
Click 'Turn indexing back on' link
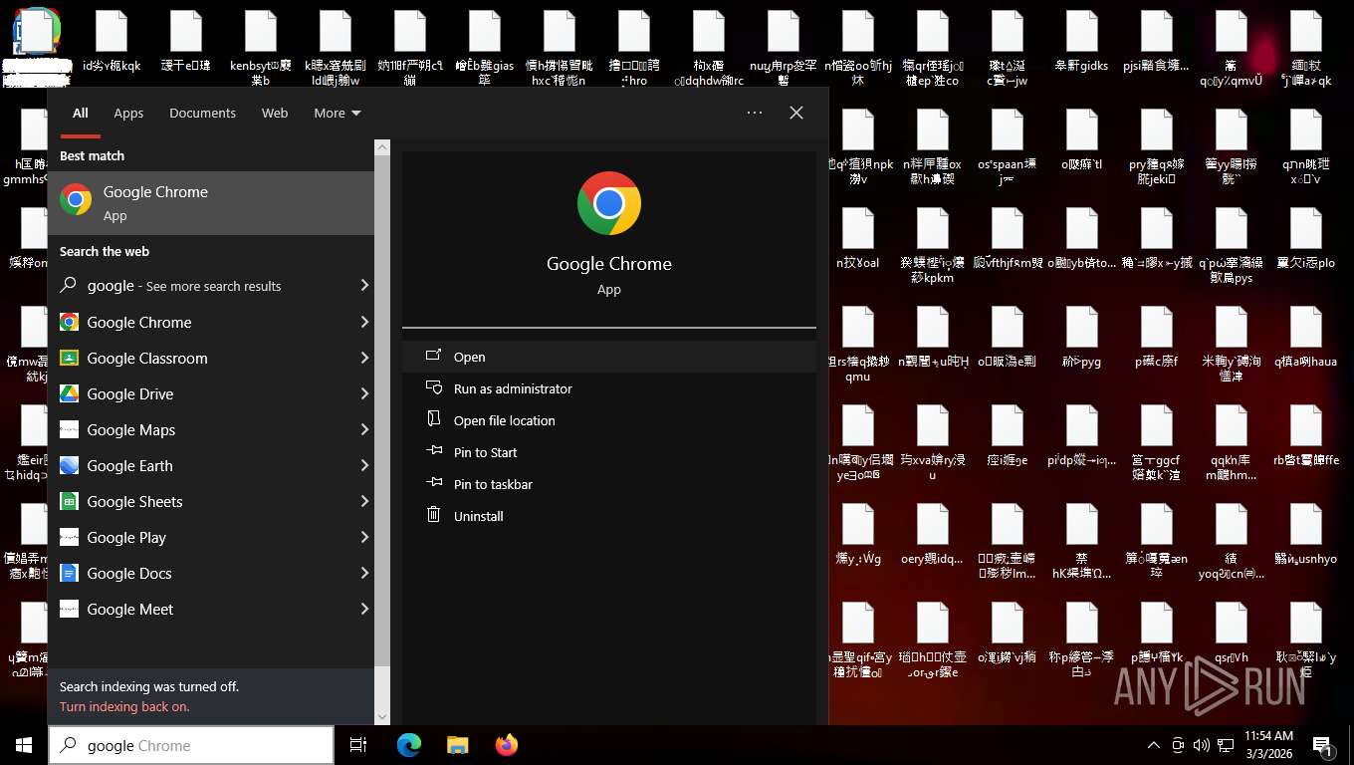tap(124, 706)
